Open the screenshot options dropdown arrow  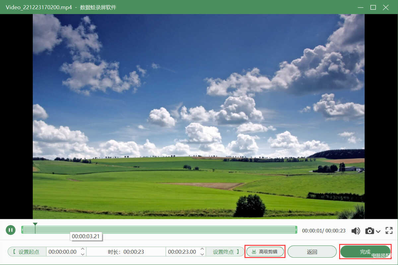point(378,231)
